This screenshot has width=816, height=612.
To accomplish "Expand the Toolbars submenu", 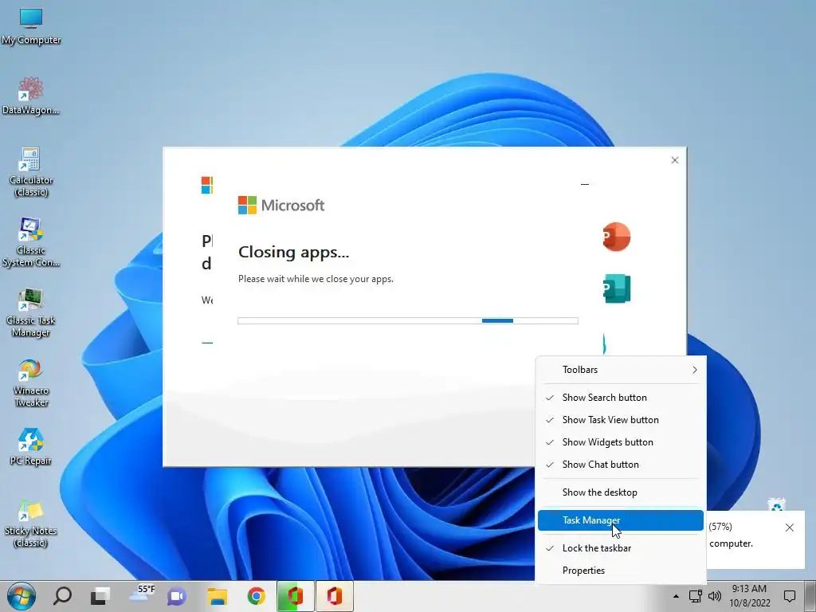I will click(x=621, y=370).
